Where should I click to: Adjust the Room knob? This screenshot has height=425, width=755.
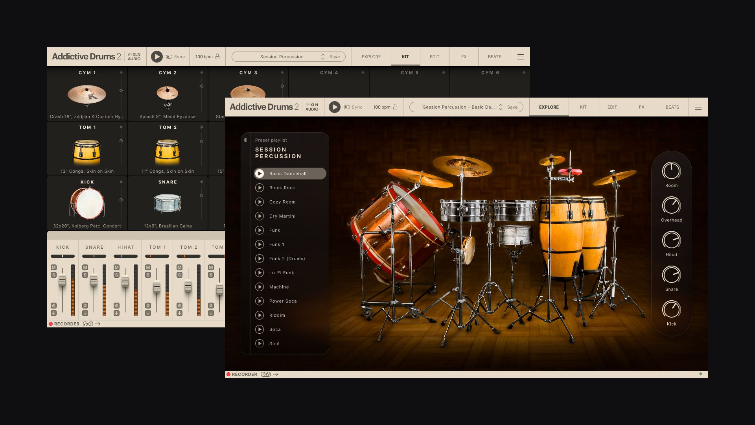click(x=671, y=171)
